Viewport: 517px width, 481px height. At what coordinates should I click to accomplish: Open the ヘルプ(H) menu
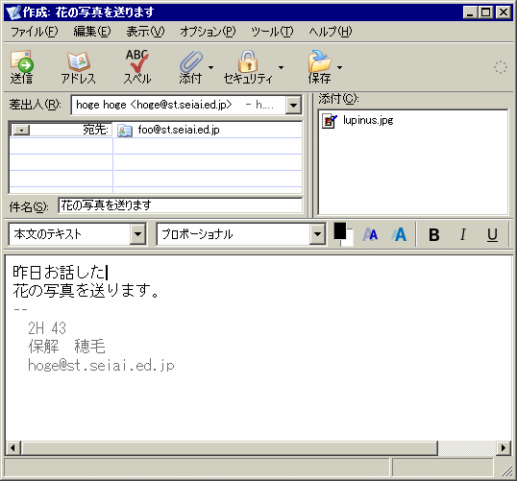pyautogui.click(x=331, y=32)
